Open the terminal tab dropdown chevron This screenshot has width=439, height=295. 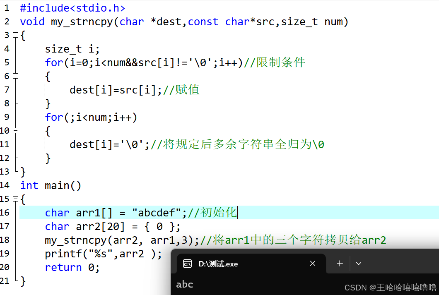pos(359,264)
